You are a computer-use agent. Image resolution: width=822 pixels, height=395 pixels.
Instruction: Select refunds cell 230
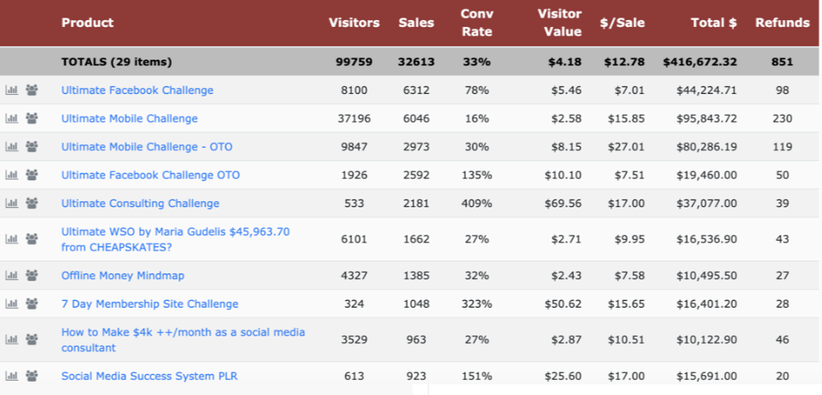tap(782, 118)
